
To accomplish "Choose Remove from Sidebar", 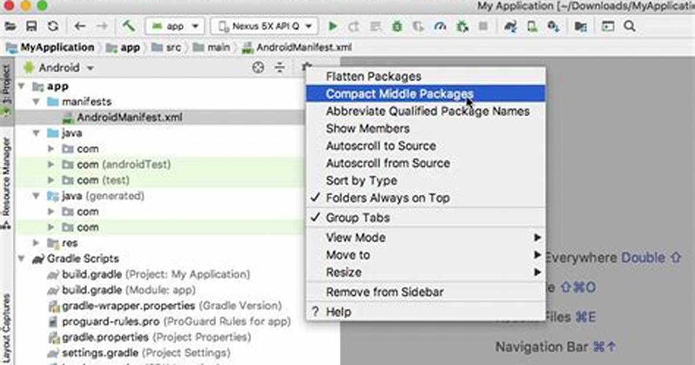I will coord(425,292).
